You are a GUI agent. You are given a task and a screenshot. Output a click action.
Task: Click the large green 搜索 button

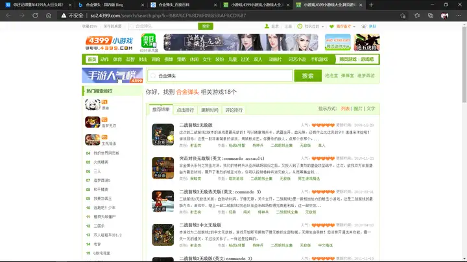click(x=307, y=76)
